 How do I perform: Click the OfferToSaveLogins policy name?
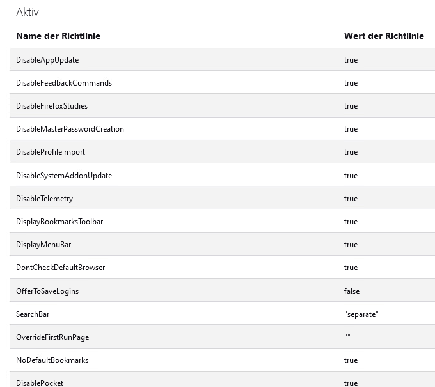[x=47, y=291]
